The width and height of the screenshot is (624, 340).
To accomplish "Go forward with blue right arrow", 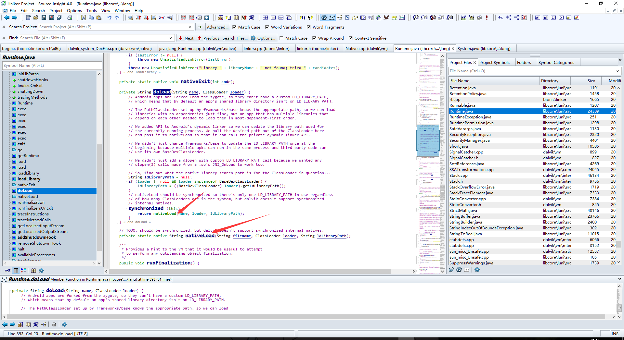I will point(15,18).
